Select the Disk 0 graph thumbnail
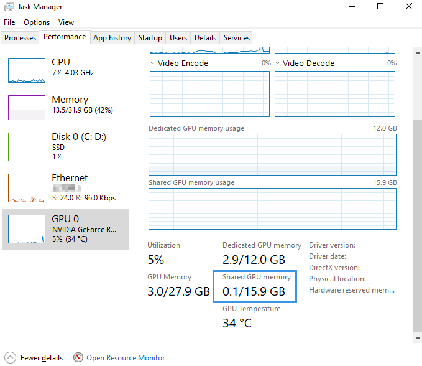 point(27,147)
